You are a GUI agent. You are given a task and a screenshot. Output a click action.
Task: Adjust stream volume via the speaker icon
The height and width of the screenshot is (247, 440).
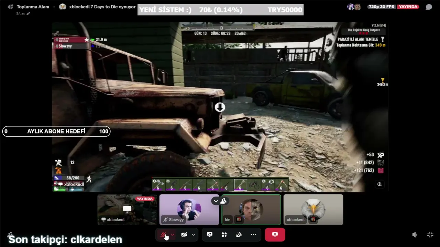tap(415, 235)
